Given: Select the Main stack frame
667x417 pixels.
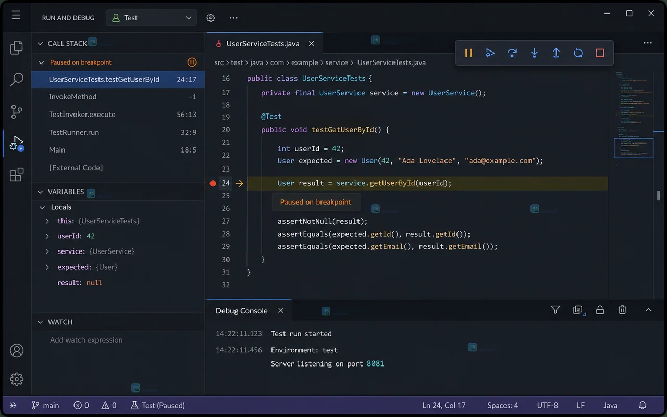Looking at the screenshot, I should pos(118,150).
